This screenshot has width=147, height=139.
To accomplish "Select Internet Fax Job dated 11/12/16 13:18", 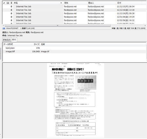I will (x=74, y=10).
